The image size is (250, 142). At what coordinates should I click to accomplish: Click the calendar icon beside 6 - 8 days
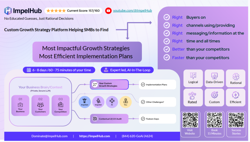click(x=29, y=70)
